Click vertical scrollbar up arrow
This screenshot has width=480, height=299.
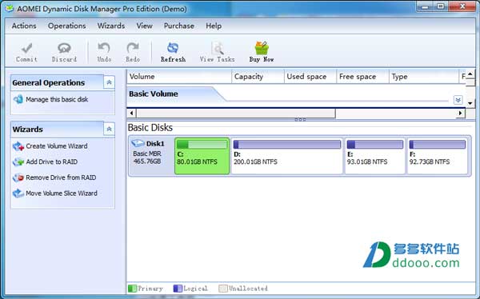coord(470,74)
